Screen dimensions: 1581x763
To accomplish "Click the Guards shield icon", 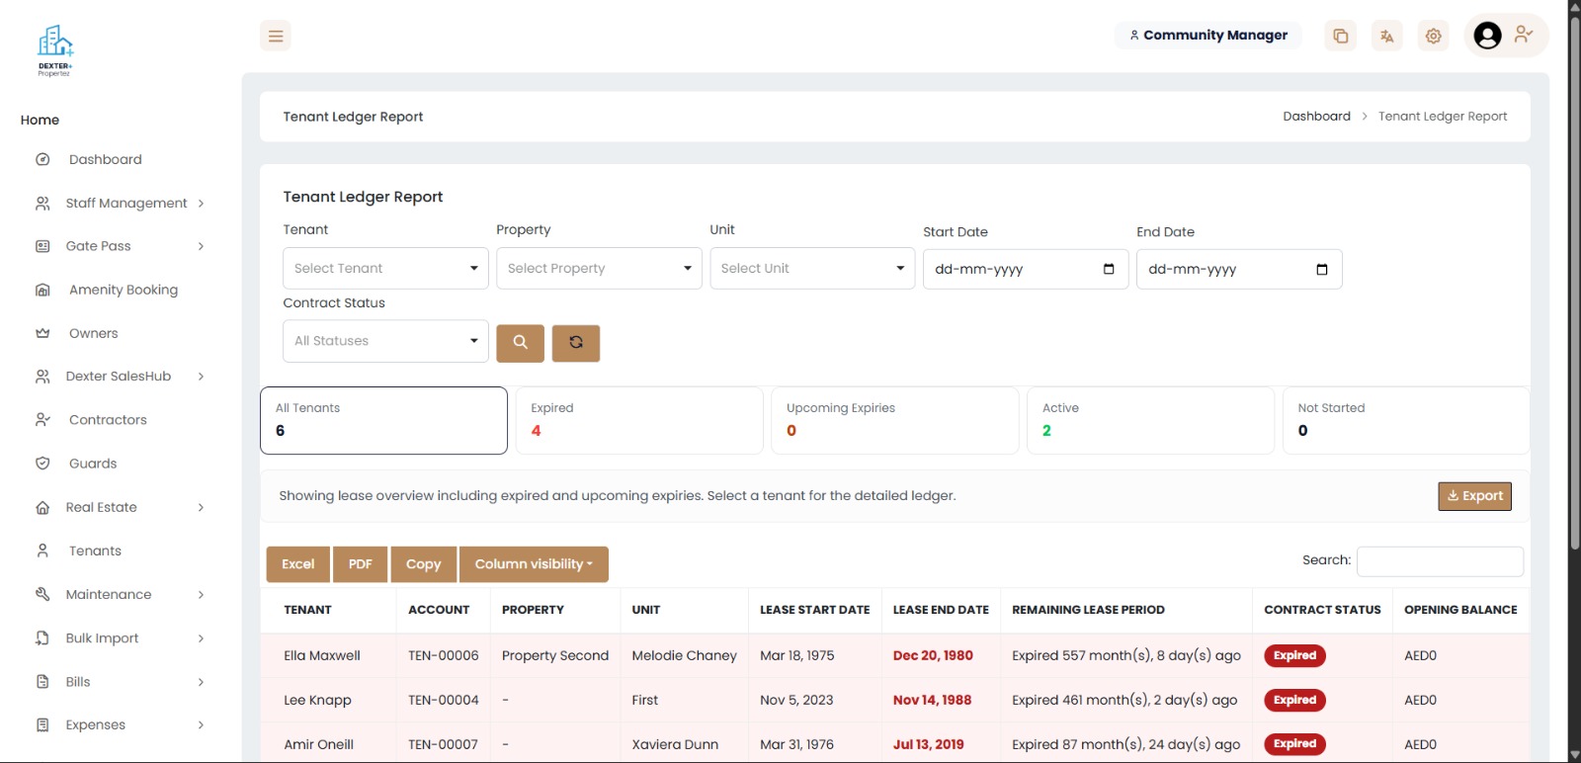I will [x=42, y=464].
